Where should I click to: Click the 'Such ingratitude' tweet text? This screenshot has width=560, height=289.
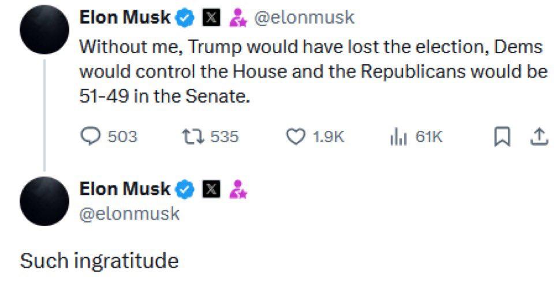click(99, 261)
